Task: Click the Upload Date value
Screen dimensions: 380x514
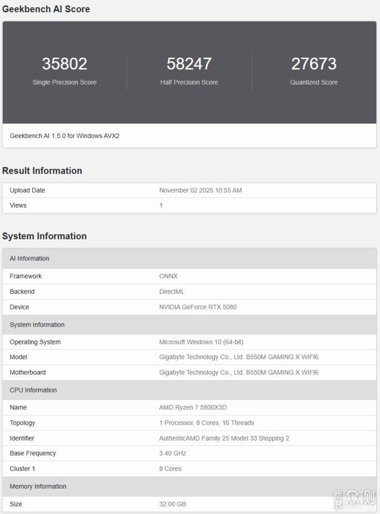Action: (x=201, y=190)
